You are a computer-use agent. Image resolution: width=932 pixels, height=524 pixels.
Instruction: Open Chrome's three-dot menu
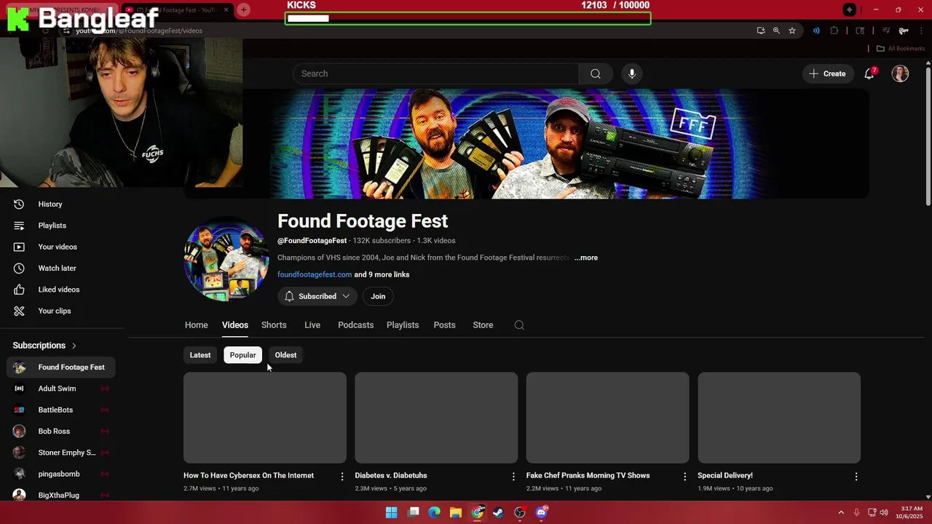click(x=921, y=31)
